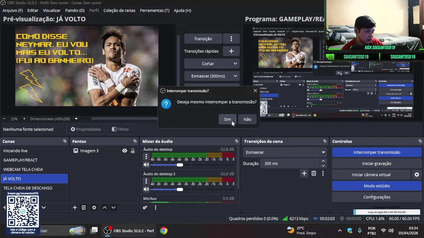Click Iniciar gravação

[377, 164]
